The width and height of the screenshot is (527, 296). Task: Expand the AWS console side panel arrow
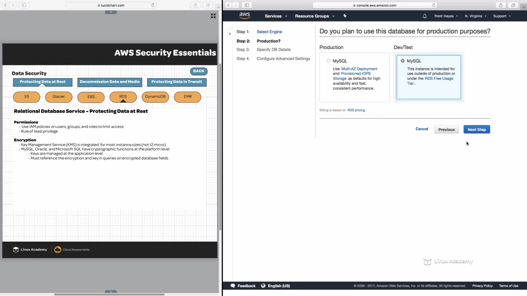coord(230,34)
